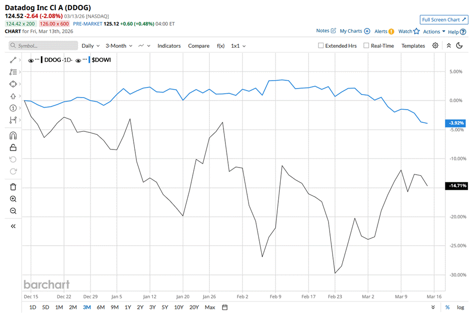This screenshot has width=471, height=314.
Task: Tick the Real-Time checkbox
Action: (x=366, y=46)
